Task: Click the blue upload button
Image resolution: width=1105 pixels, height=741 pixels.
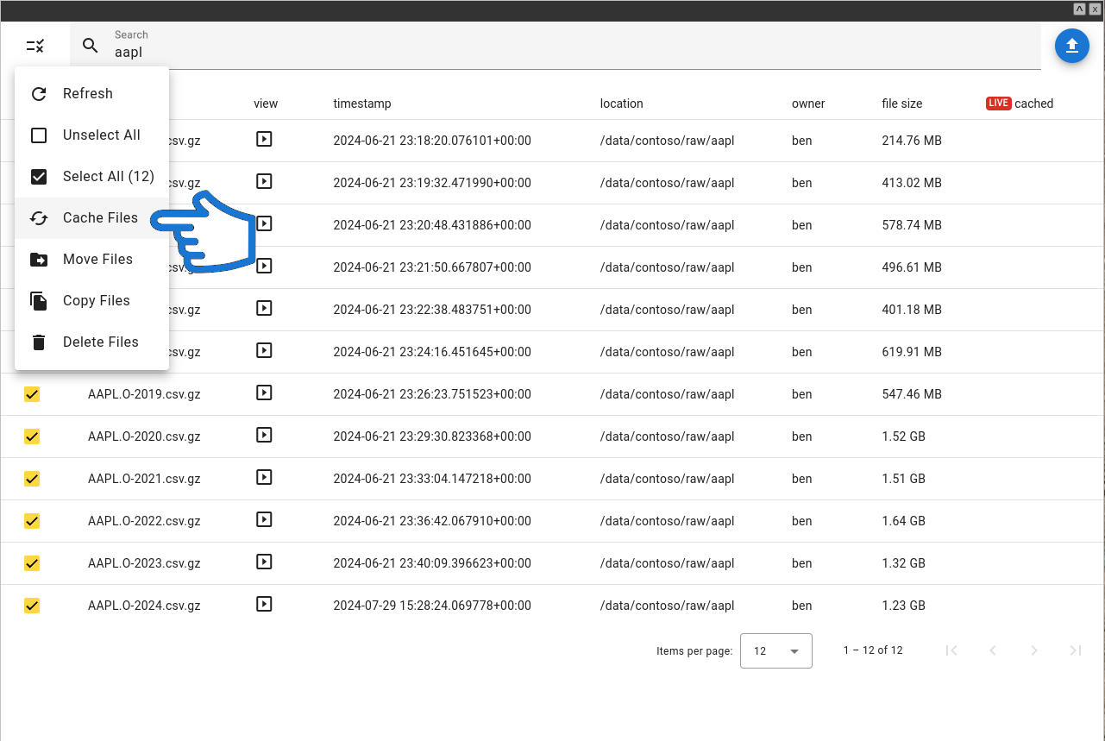Action: tap(1071, 46)
